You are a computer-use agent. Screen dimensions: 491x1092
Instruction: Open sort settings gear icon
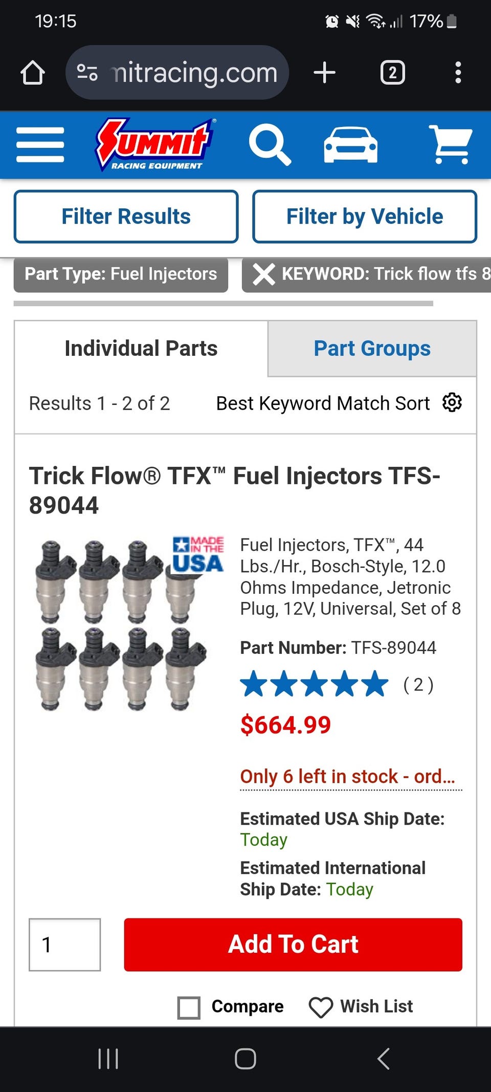tap(452, 403)
